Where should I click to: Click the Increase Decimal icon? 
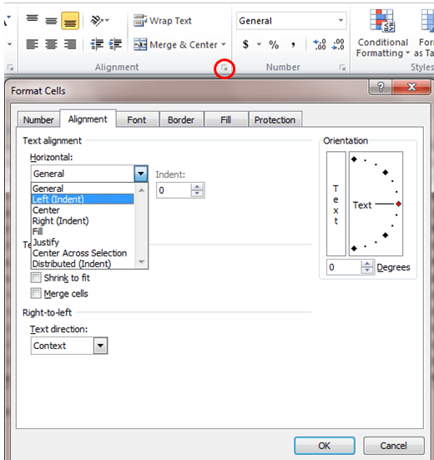320,44
